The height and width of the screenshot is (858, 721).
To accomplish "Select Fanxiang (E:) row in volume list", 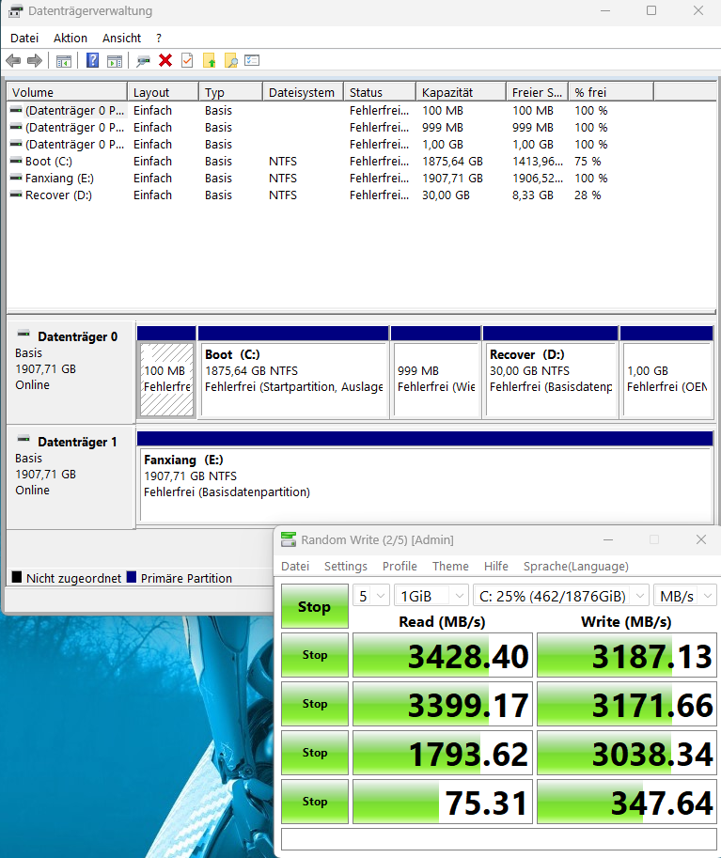I will click(59, 179).
